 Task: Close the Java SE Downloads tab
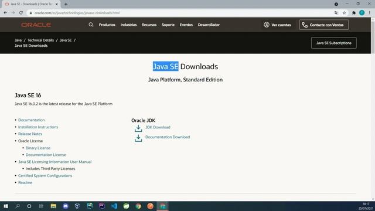(57, 4)
